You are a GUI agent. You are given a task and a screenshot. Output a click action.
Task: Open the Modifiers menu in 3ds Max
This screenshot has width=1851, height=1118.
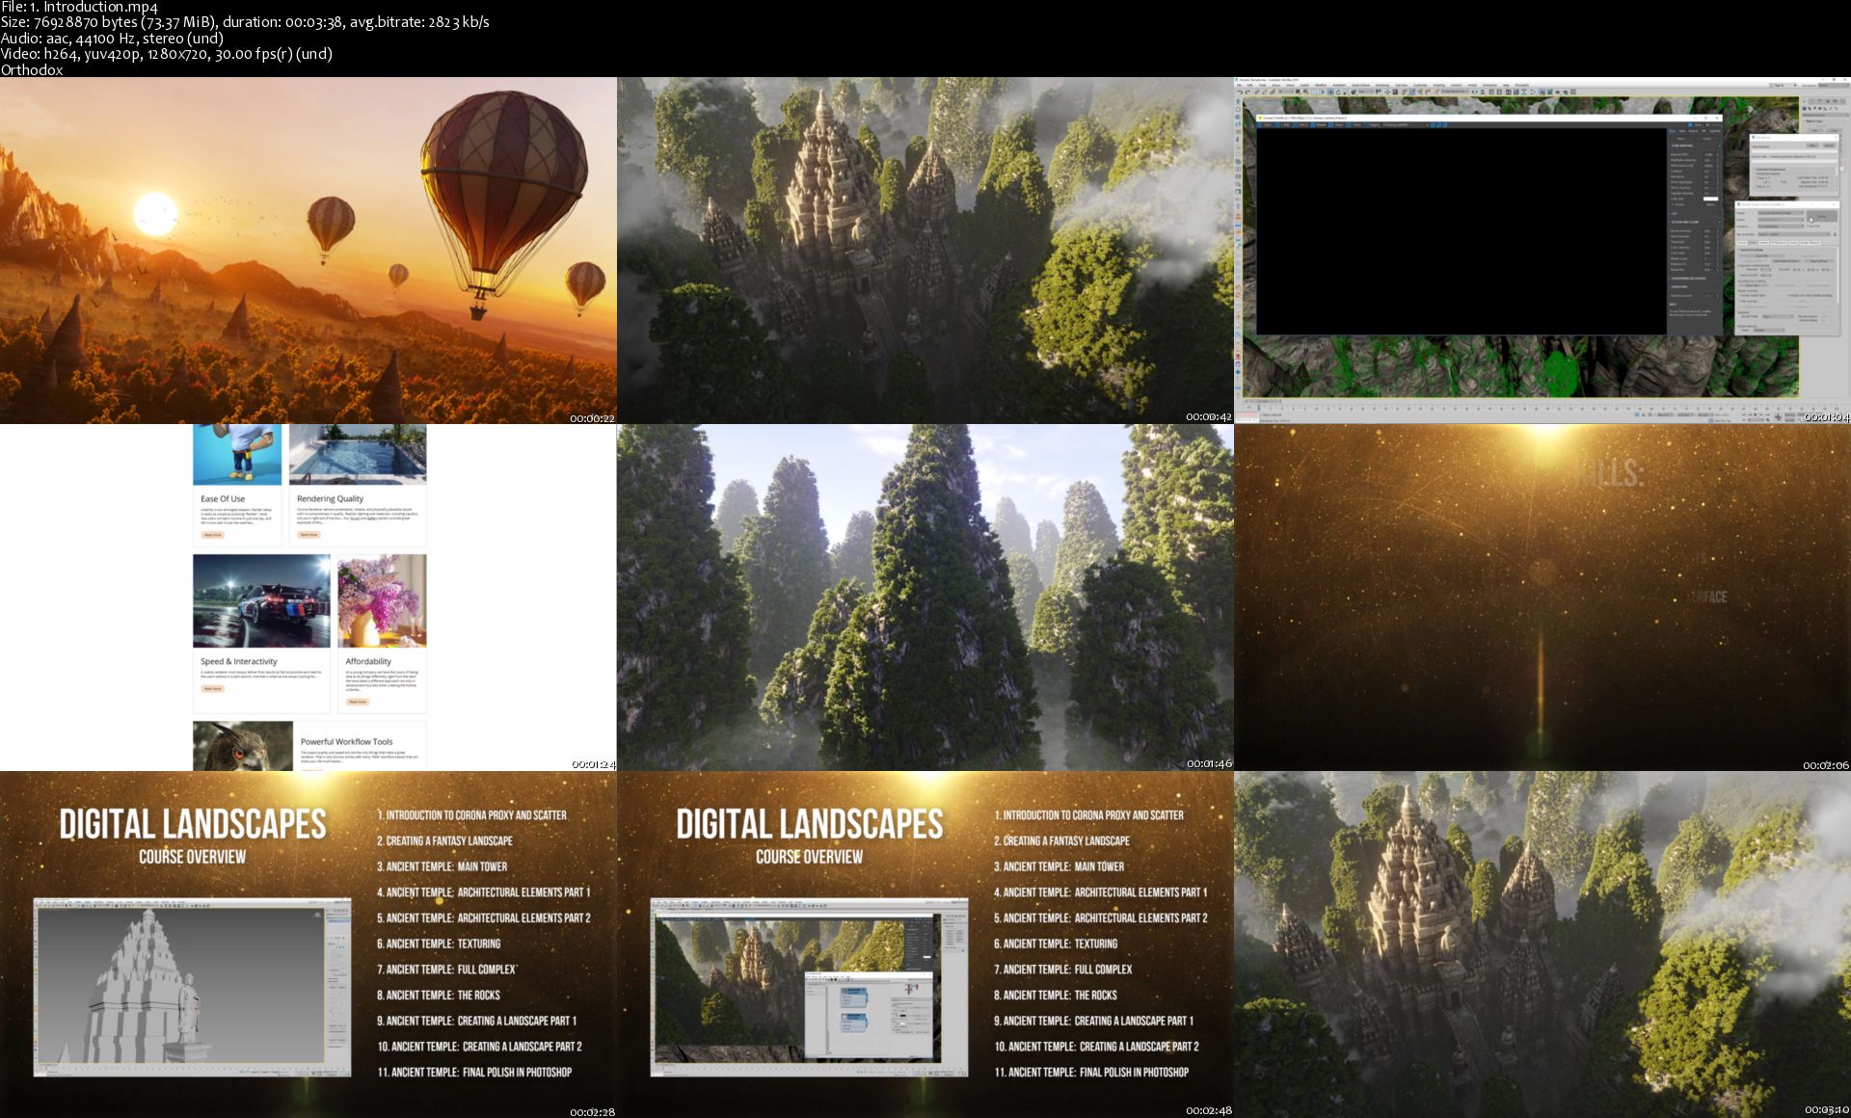pos(1321,85)
